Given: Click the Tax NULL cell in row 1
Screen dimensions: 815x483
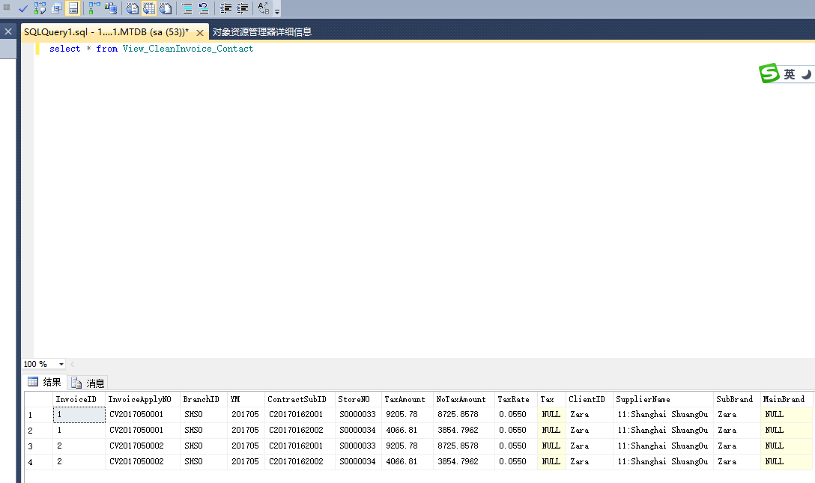Looking at the screenshot, I should click(551, 414).
